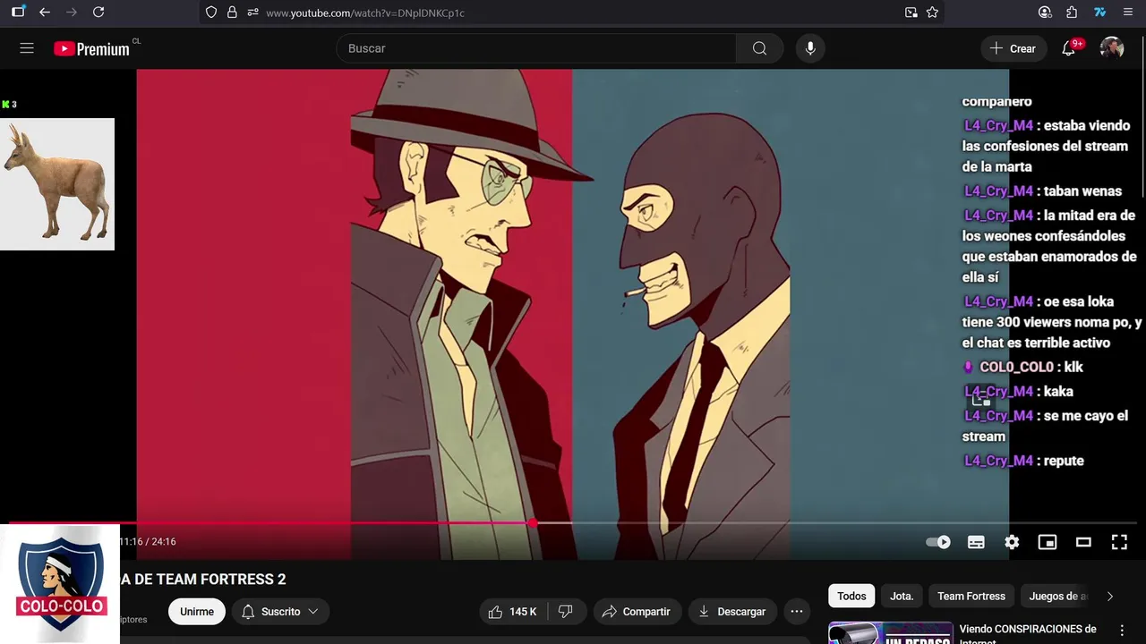Image resolution: width=1146 pixels, height=644 pixels.
Task: Reload the current page
Action: pyautogui.click(x=98, y=13)
